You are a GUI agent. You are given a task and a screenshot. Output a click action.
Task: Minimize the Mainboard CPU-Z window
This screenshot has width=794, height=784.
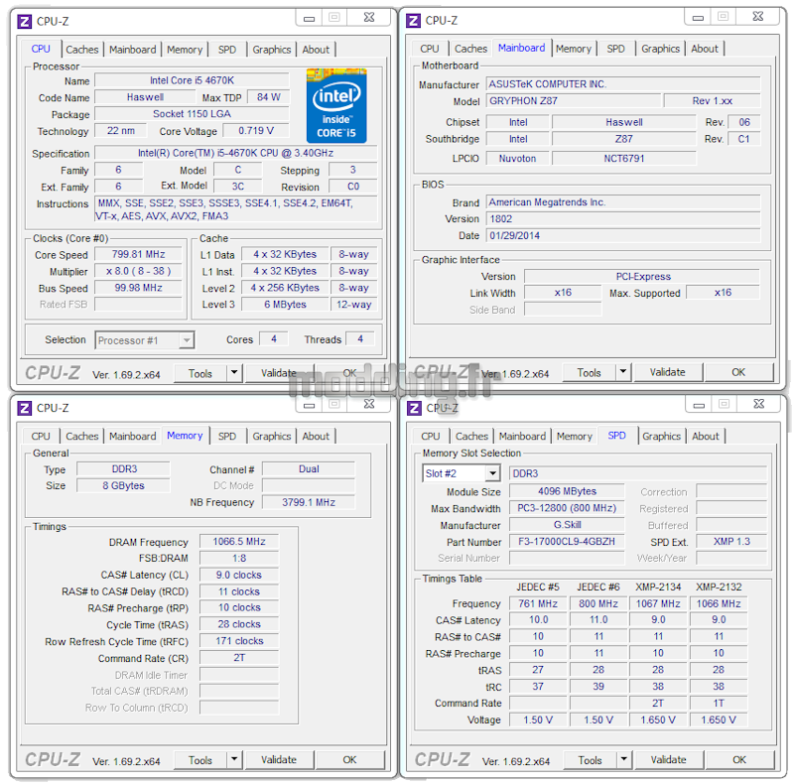pos(699,17)
